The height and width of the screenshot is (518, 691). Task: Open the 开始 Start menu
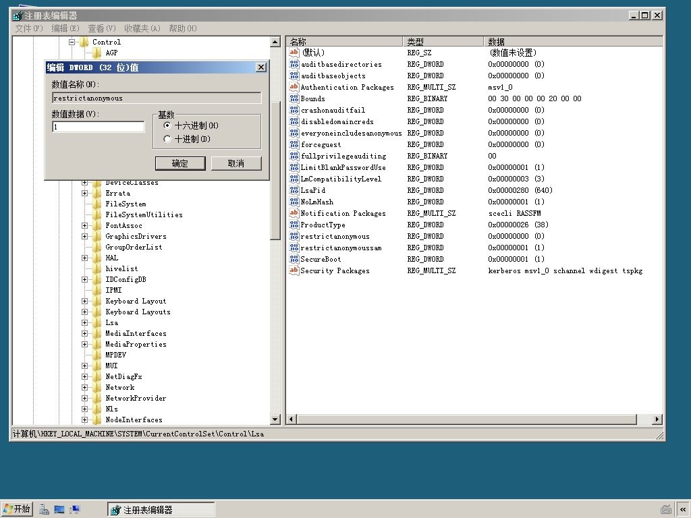[17, 509]
